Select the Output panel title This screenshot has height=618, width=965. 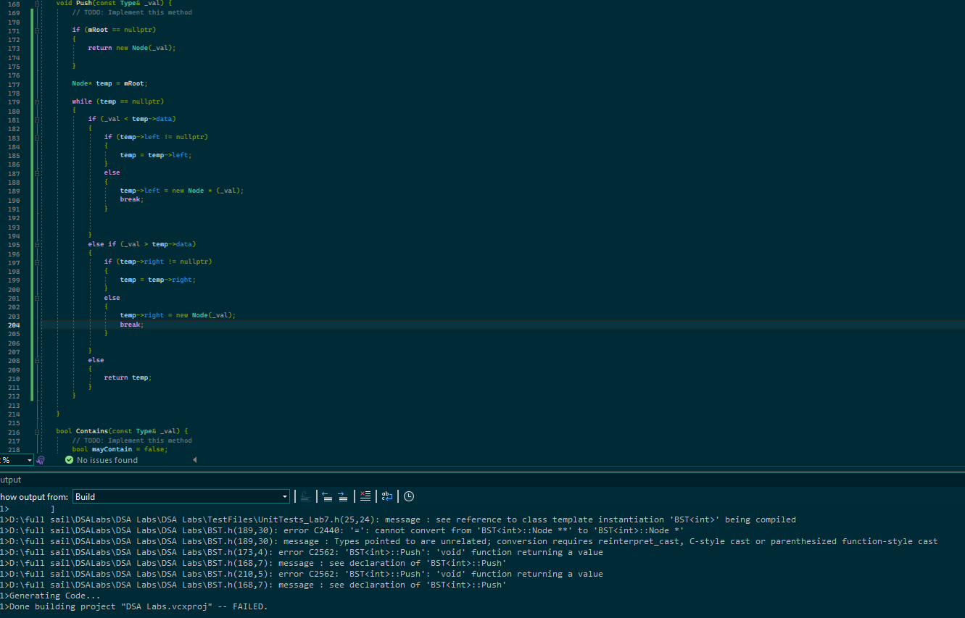point(11,479)
